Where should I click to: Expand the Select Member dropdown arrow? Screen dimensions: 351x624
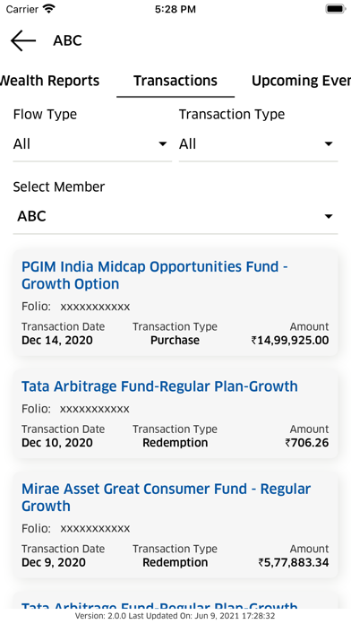click(329, 216)
